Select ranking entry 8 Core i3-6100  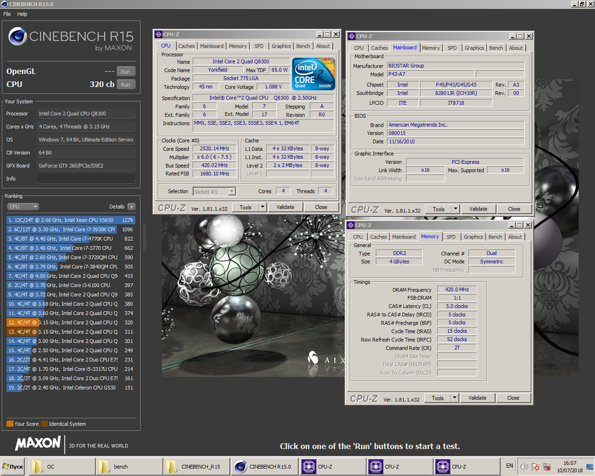click(71, 285)
